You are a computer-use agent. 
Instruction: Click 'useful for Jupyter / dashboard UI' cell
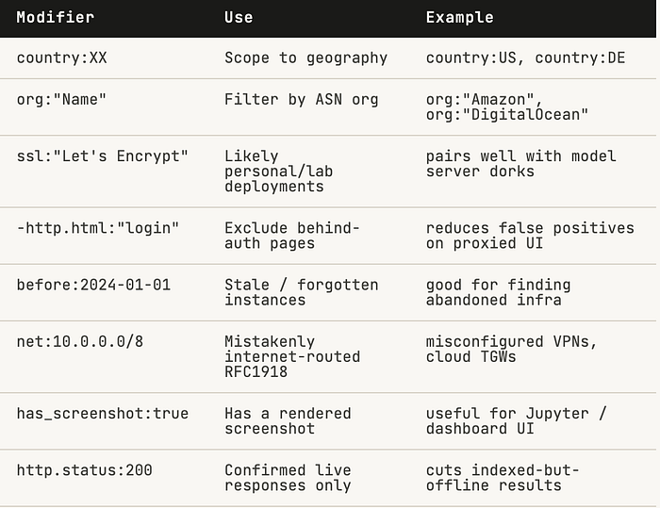tap(517, 421)
